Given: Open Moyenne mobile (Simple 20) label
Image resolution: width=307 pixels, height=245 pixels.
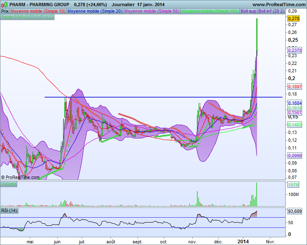Looking at the screenshot, I should tap(95, 11).
